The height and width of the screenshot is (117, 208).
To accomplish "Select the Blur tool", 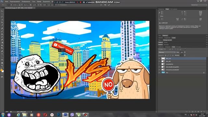I will point(2,45).
